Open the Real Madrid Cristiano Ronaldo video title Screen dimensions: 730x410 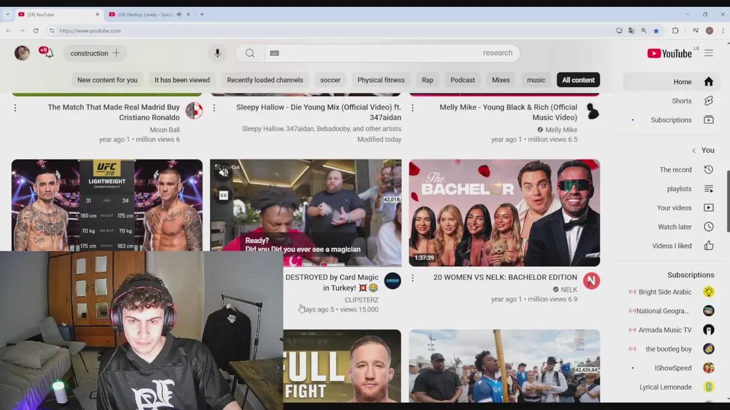113,112
